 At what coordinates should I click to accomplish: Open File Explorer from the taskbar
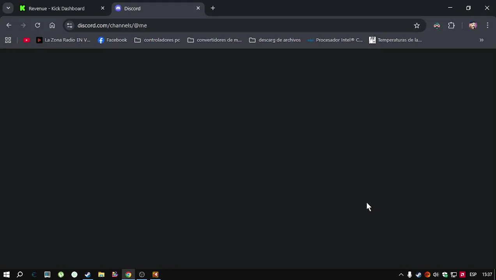[101, 275]
